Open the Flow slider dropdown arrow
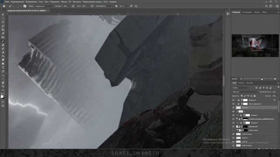This screenshot has height=157, width=280. [87, 6]
